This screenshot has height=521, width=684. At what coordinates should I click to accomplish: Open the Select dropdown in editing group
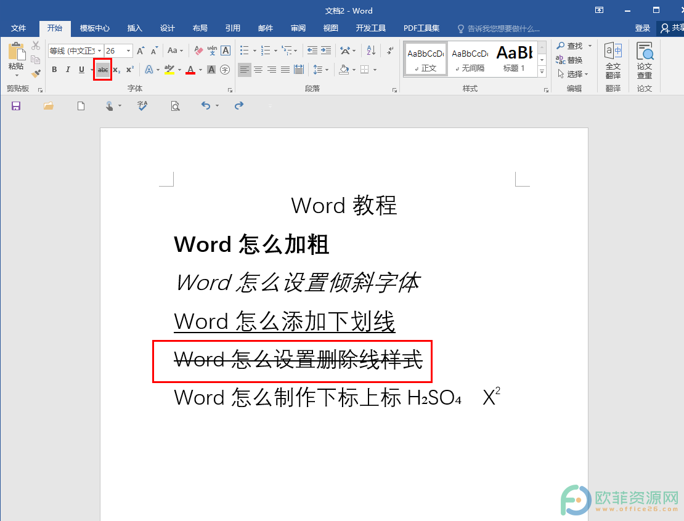click(x=572, y=74)
